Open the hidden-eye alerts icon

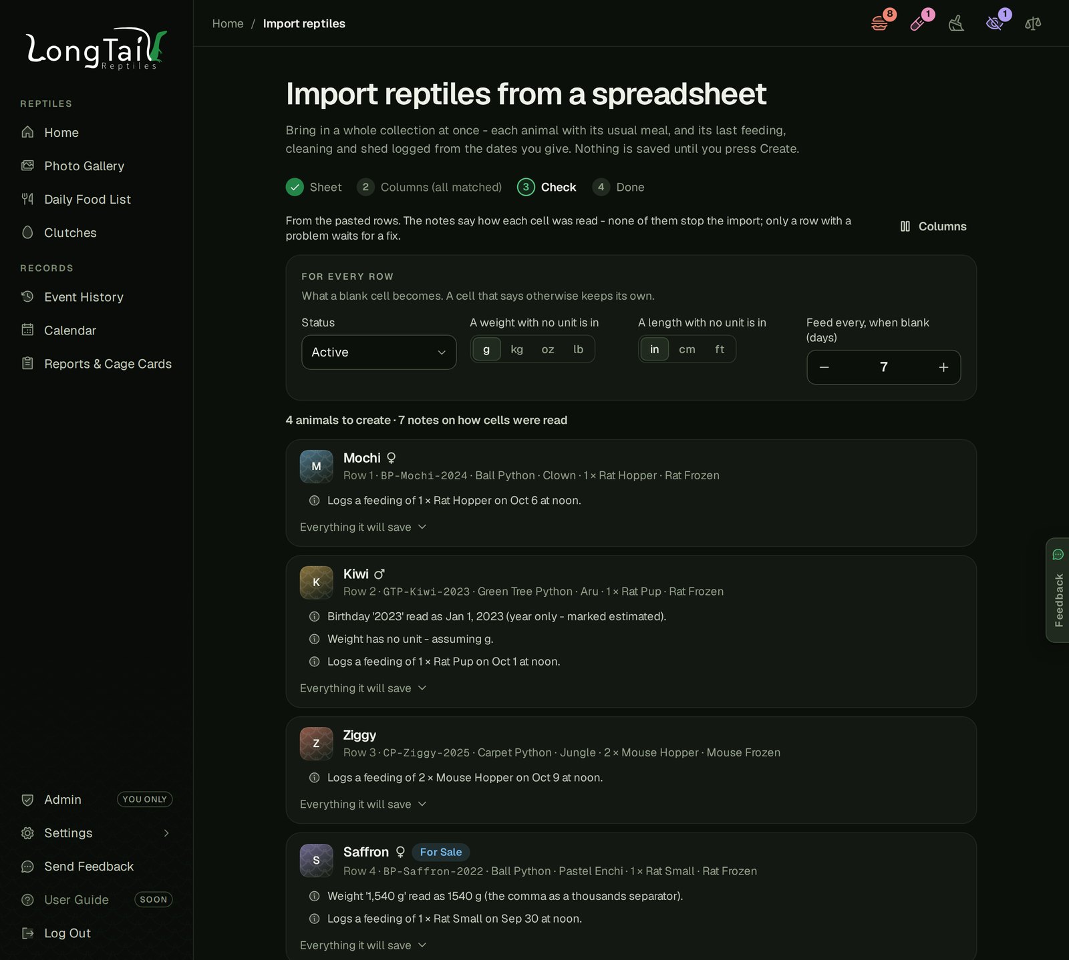(995, 23)
